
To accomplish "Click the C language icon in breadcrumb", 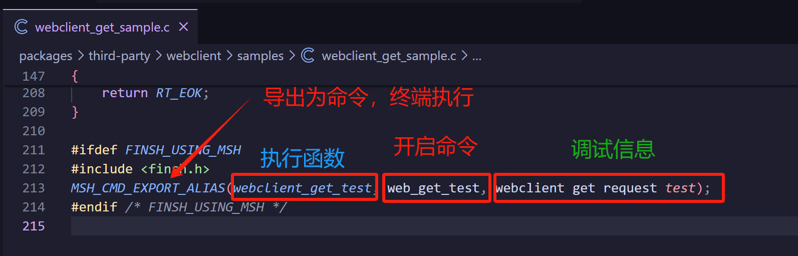I will coord(308,56).
